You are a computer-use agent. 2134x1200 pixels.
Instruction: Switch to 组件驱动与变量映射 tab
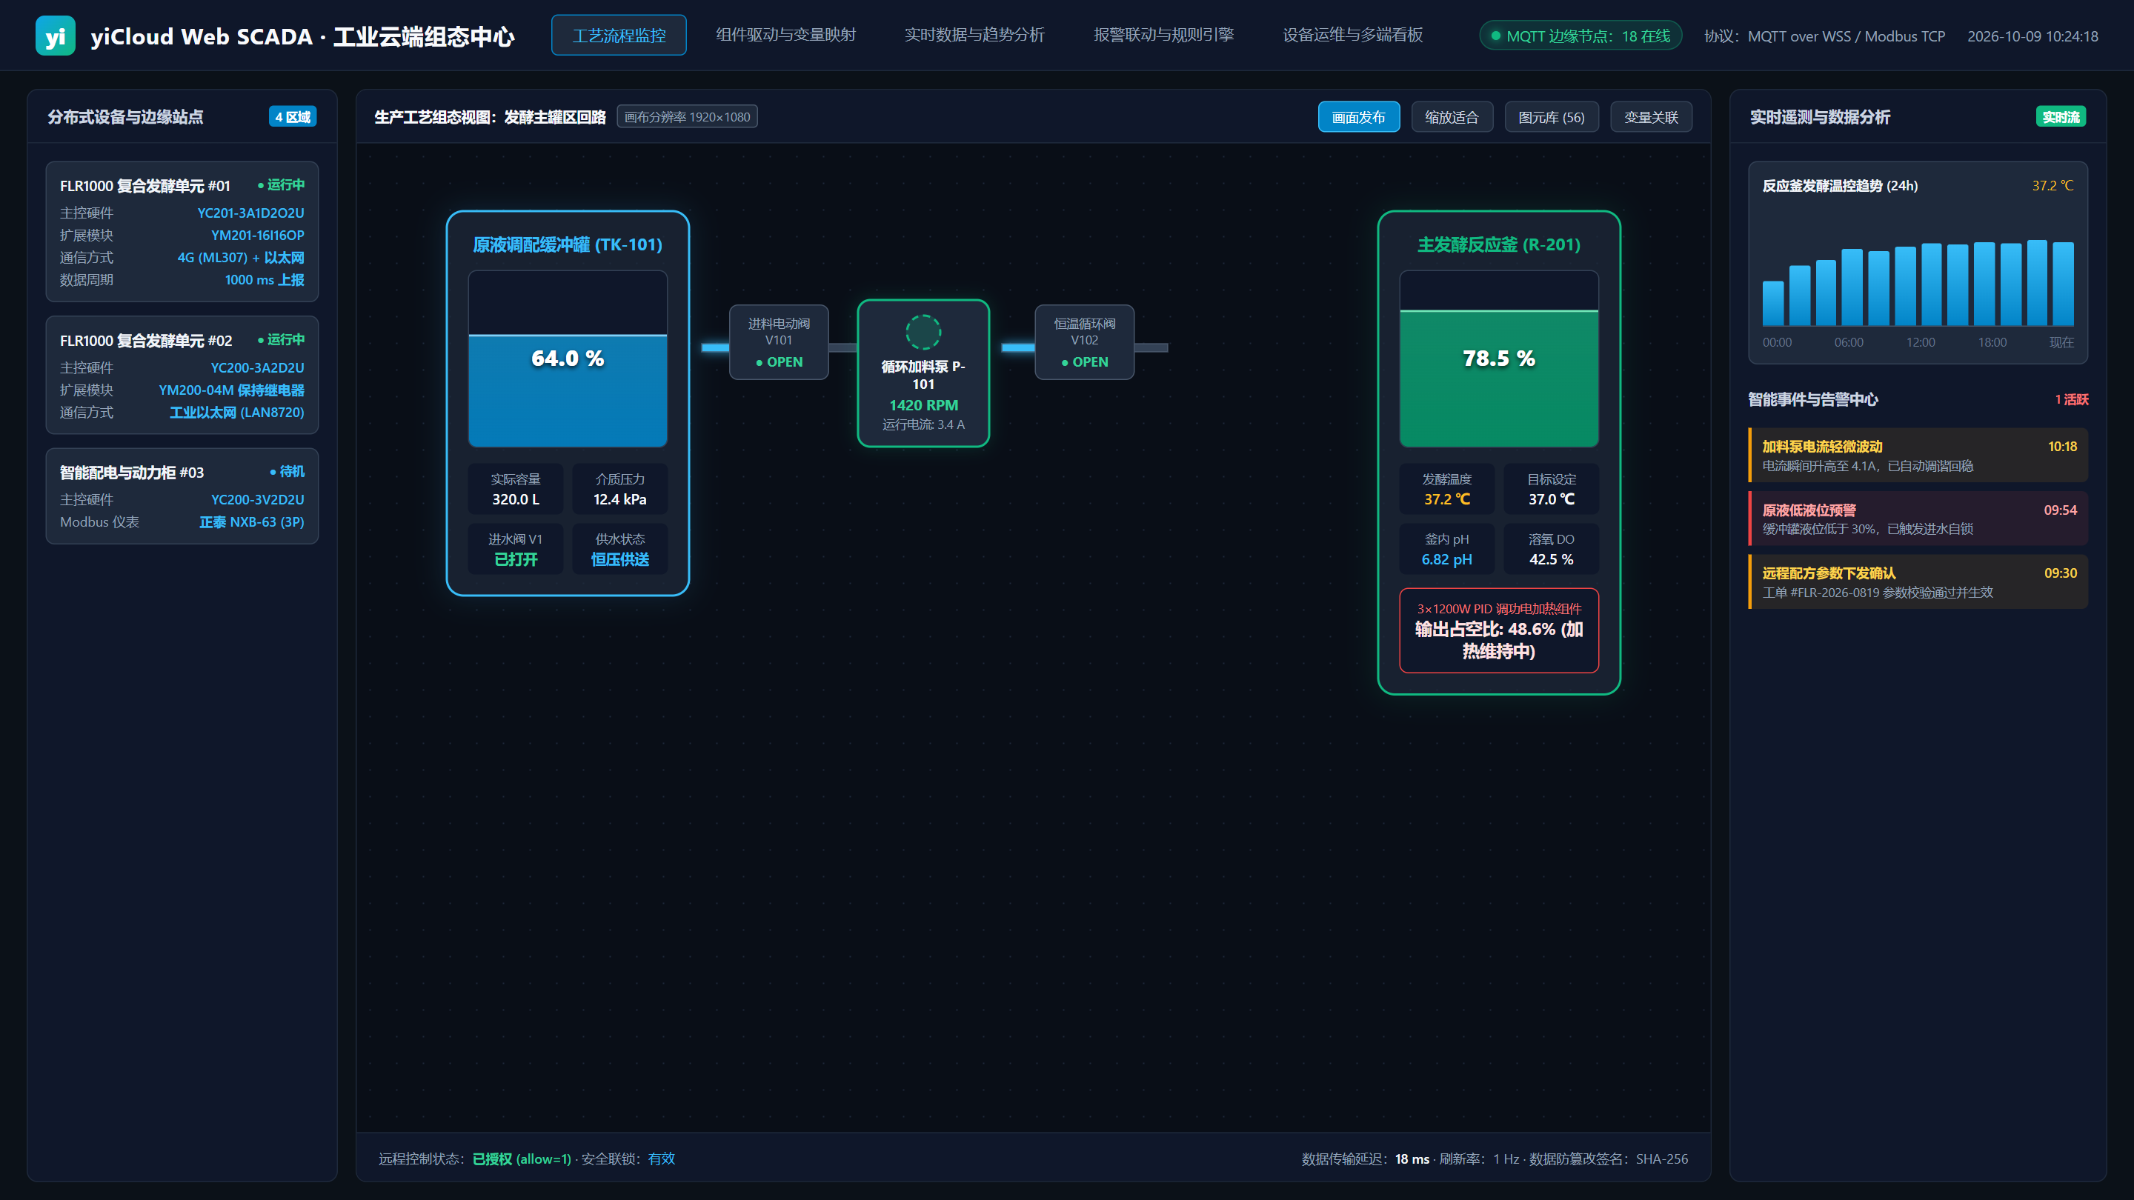tap(785, 35)
